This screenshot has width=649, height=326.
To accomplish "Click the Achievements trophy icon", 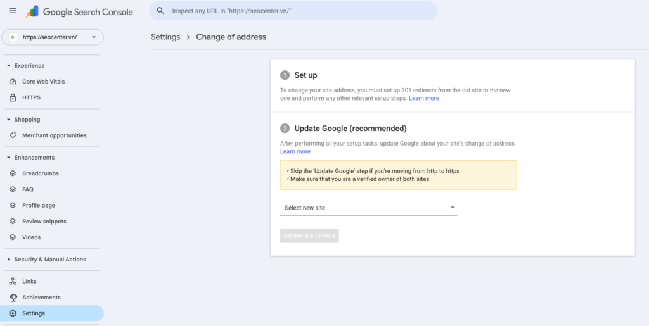I will [13, 298].
